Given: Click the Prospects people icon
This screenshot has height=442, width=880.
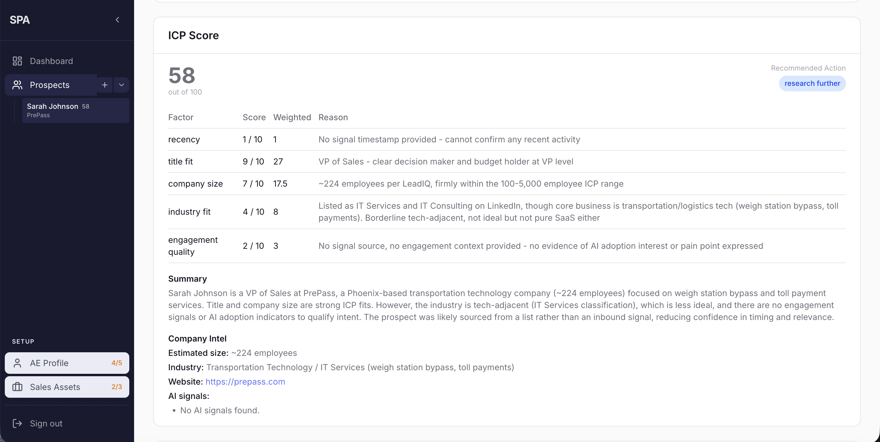Looking at the screenshot, I should point(17,85).
